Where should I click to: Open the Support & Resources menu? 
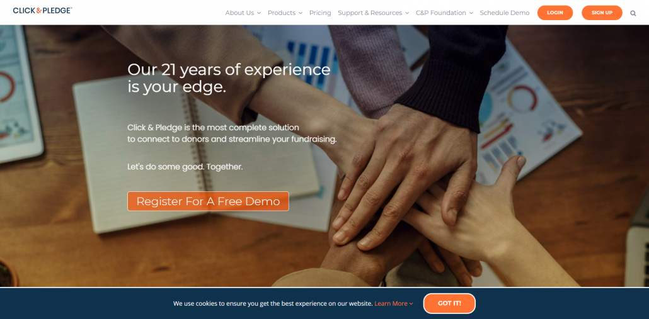[370, 13]
